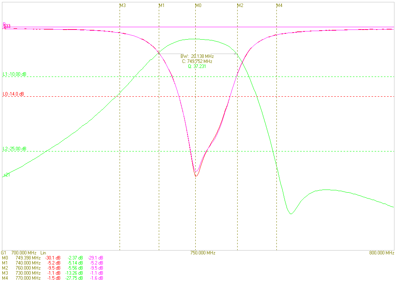Select M2 row frequency 760.000 MHz
This screenshot has width=396, height=282.
coord(28,268)
